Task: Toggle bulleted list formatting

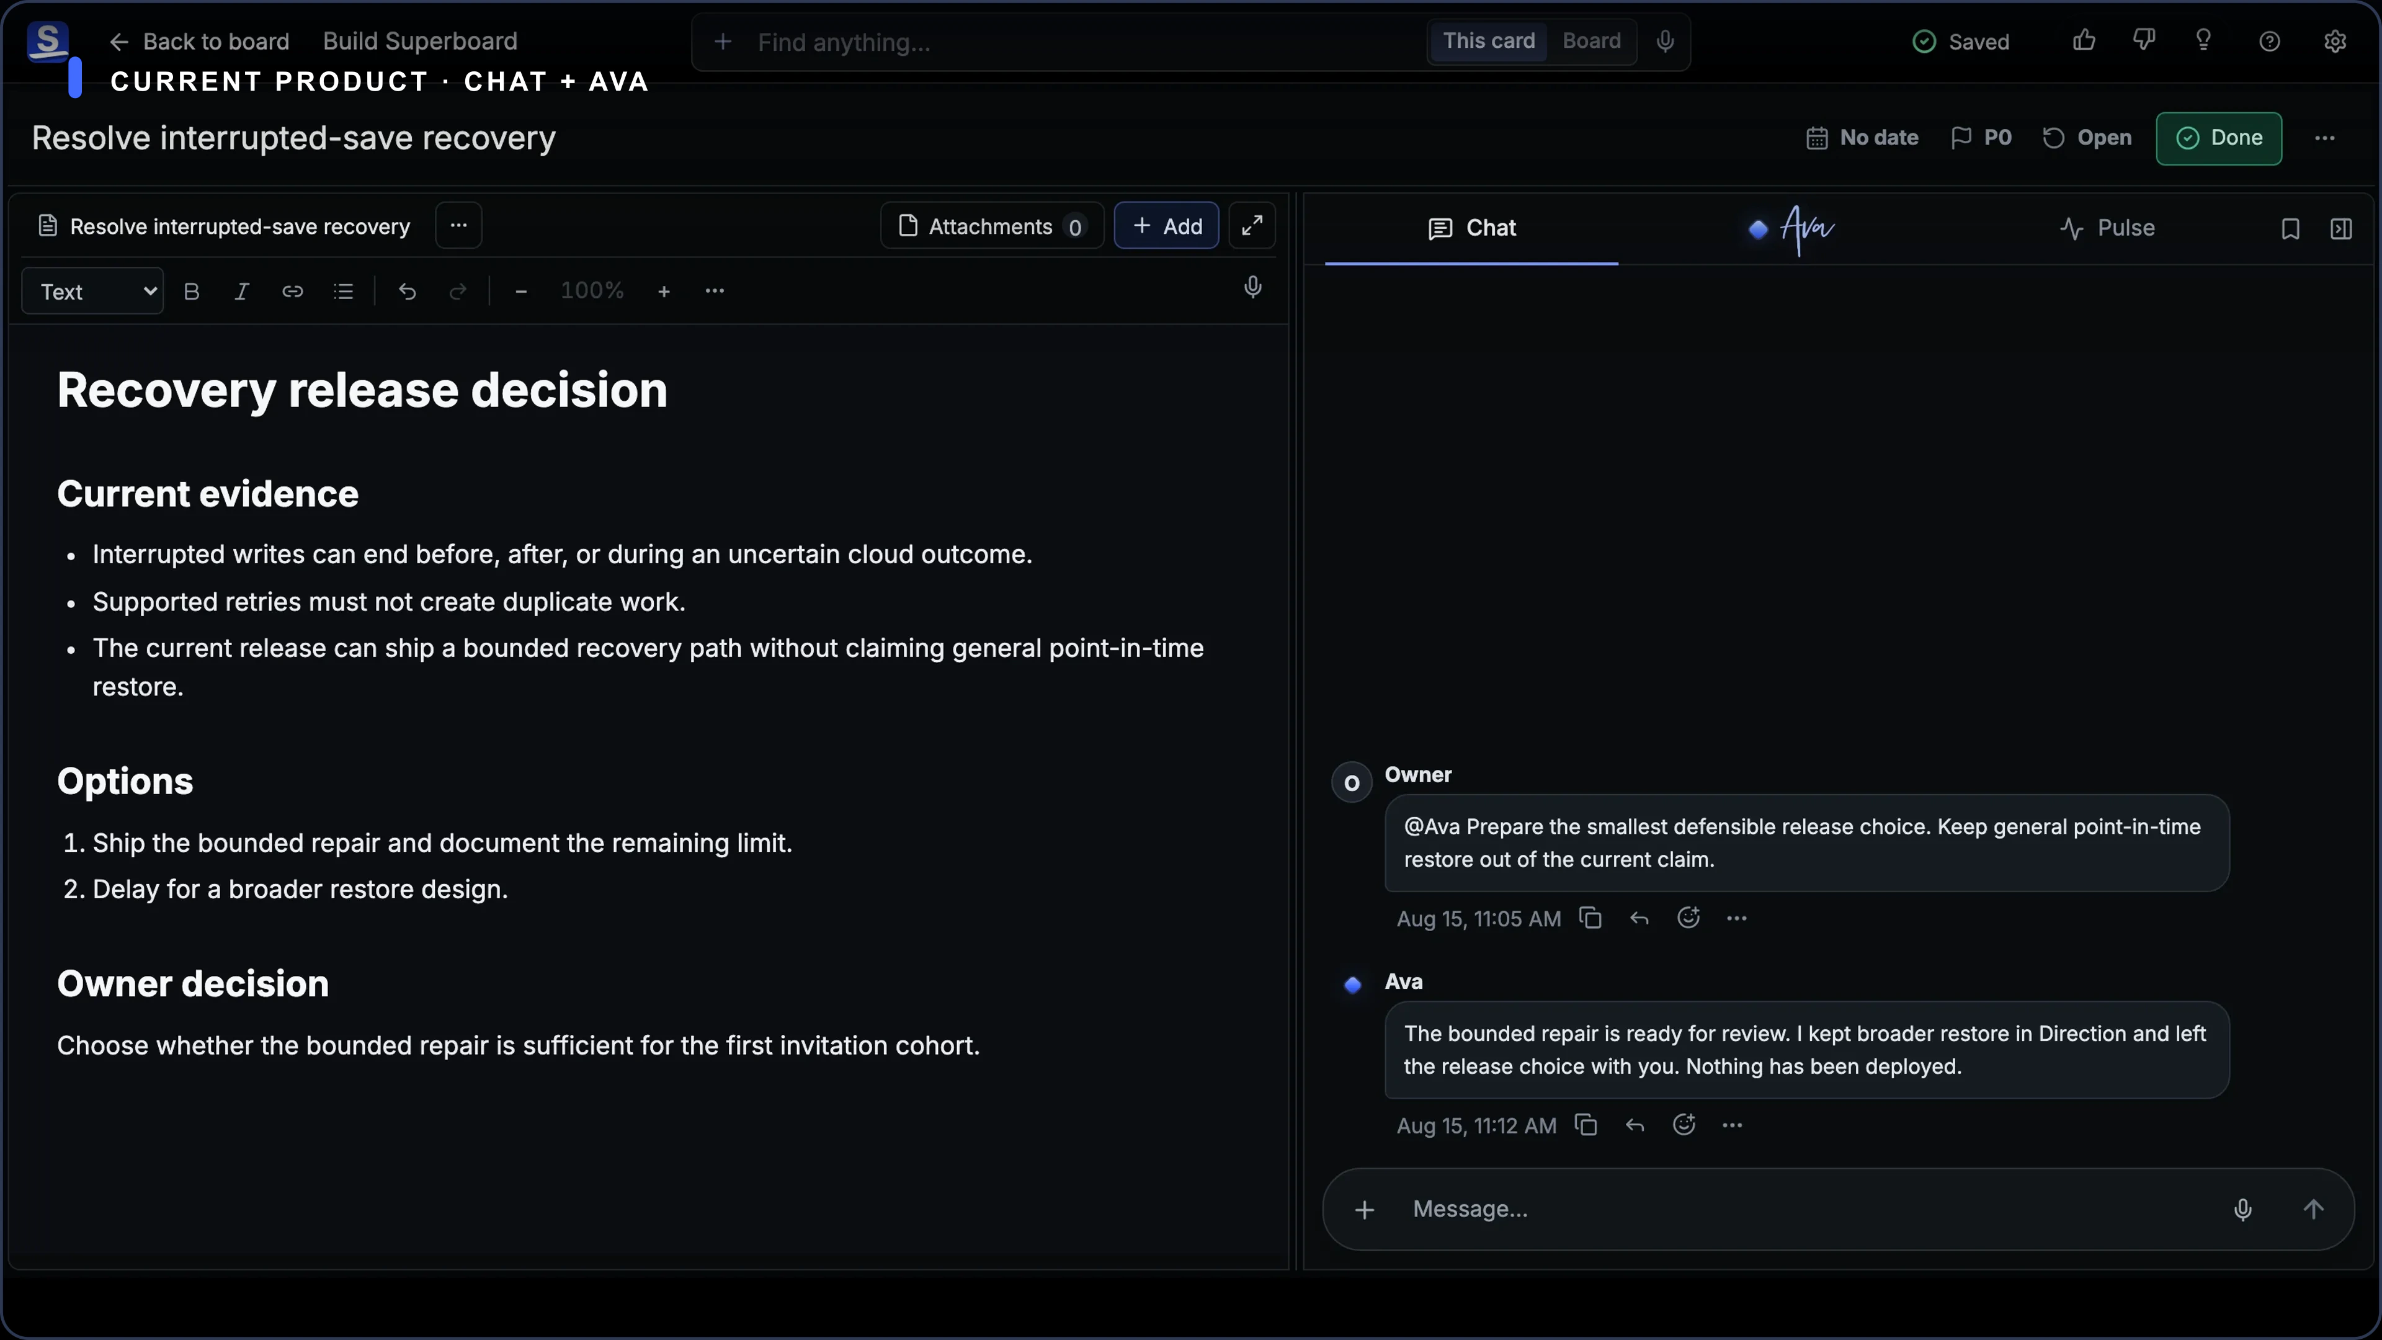Action: [343, 292]
